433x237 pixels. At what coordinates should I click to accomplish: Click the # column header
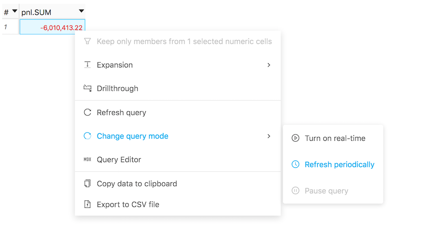click(10, 12)
